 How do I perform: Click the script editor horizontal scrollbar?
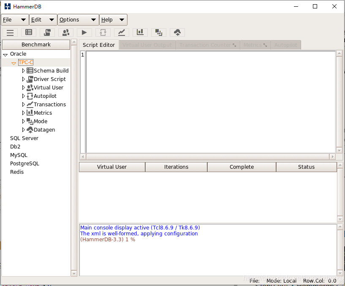tap(208, 157)
